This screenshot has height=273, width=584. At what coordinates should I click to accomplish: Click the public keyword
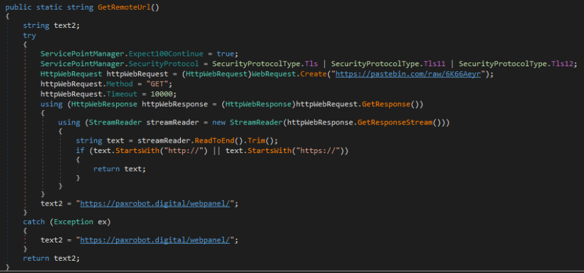[x=18, y=7]
